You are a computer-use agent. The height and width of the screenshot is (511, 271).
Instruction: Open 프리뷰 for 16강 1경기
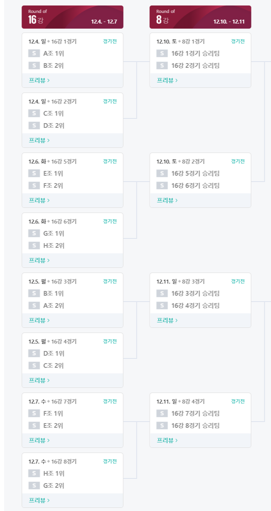pos(39,80)
